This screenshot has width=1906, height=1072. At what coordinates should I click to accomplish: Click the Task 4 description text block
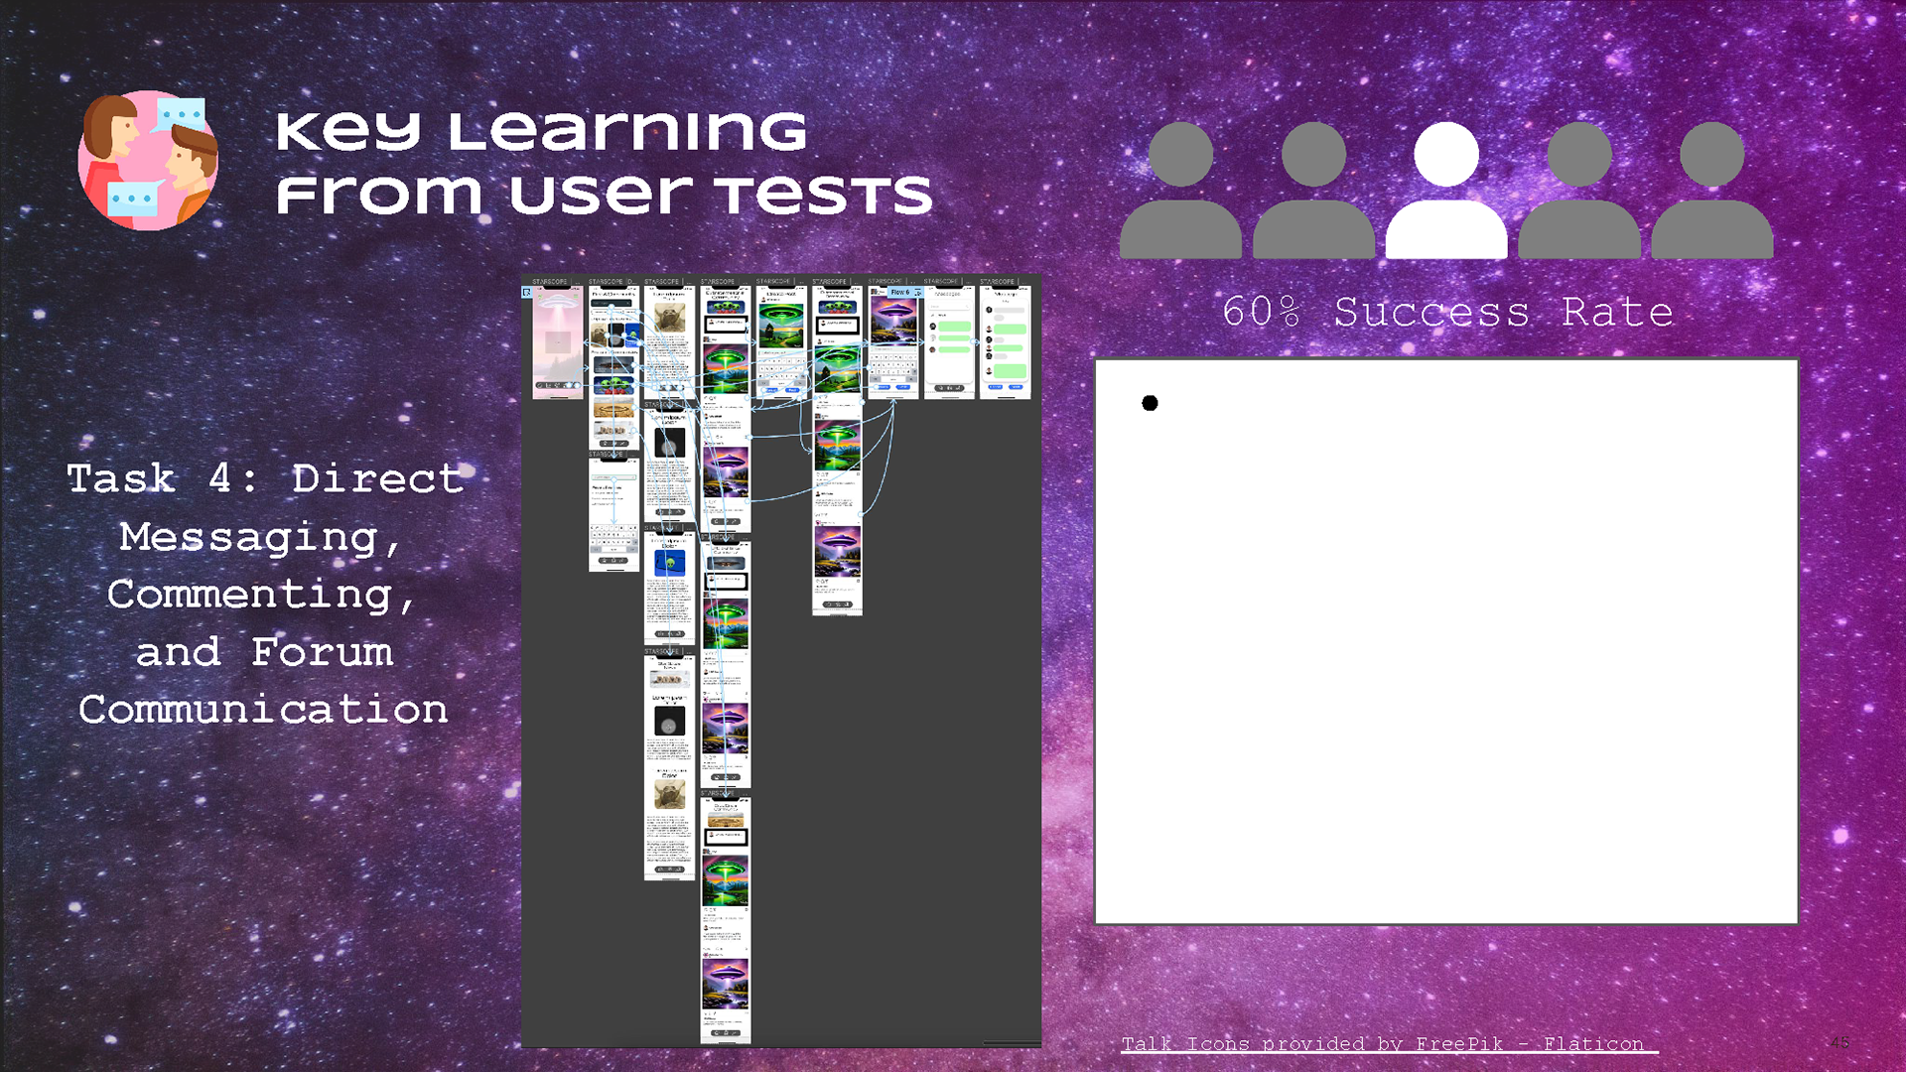264,594
